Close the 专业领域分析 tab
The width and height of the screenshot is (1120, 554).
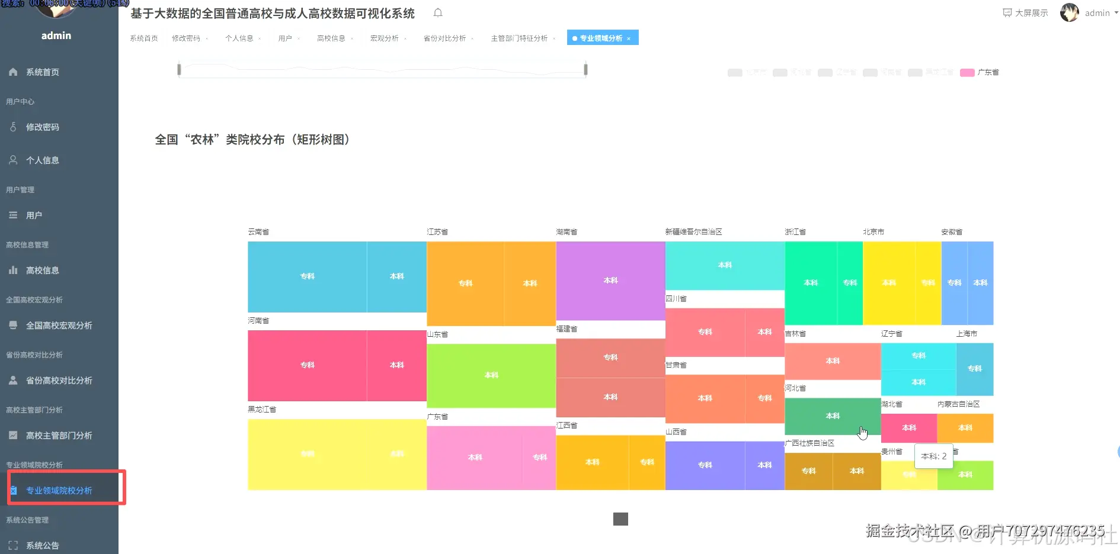628,37
